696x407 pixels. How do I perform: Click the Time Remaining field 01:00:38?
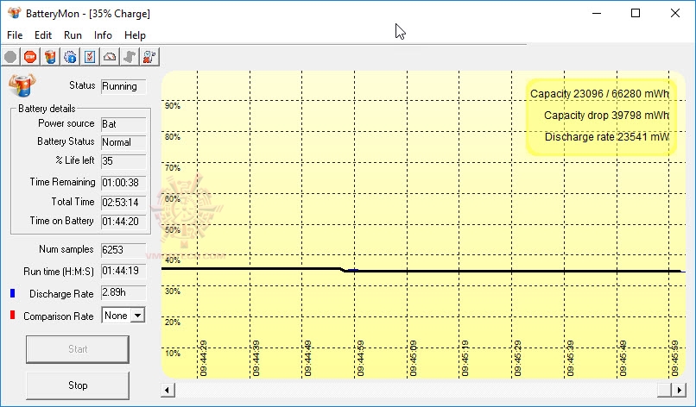click(x=123, y=183)
